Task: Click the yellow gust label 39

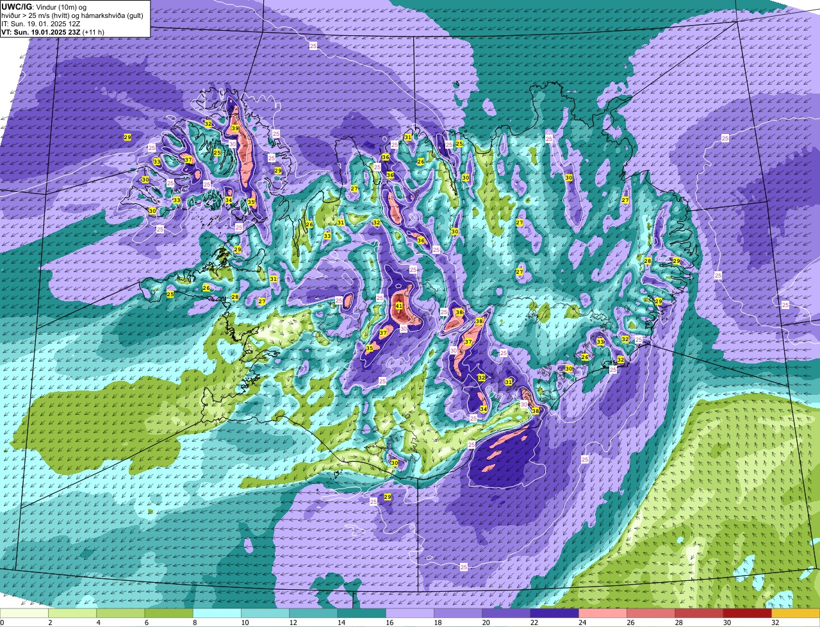Action: [235, 129]
